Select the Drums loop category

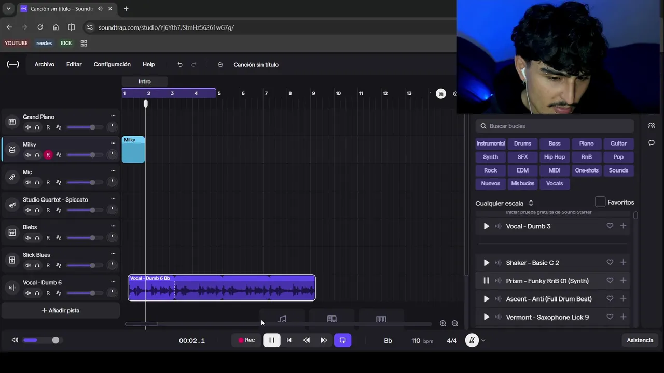(522, 144)
